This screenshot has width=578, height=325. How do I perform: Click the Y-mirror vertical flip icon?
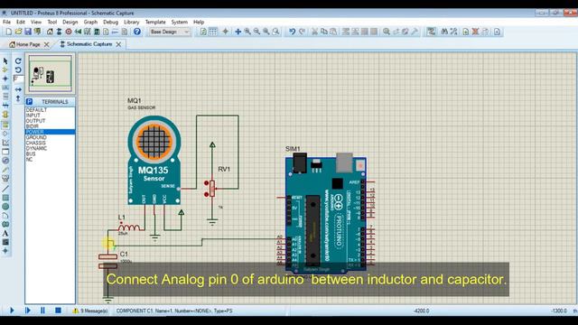[x=18, y=98]
